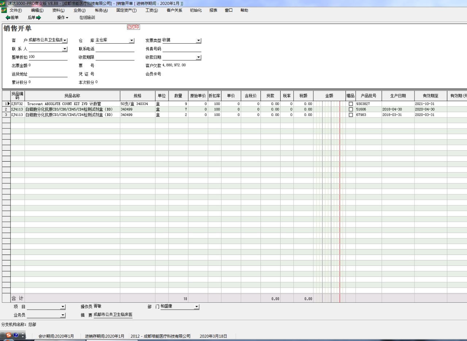Viewport: 467px width, 341px height.
Task: Go to next order with 后单 arrow
Action: (34, 18)
